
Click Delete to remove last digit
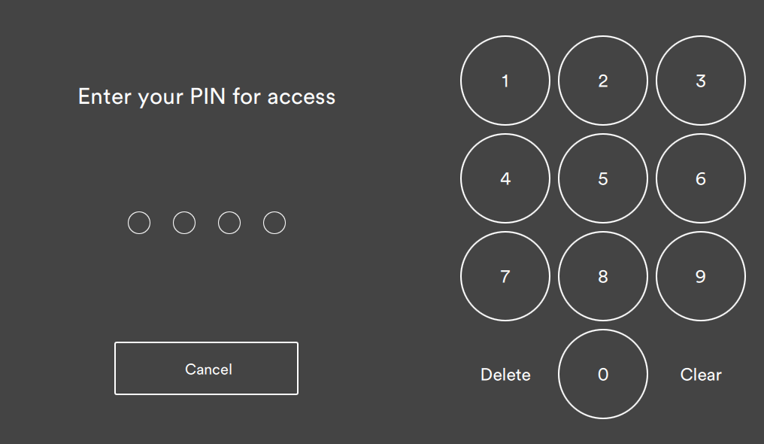505,375
